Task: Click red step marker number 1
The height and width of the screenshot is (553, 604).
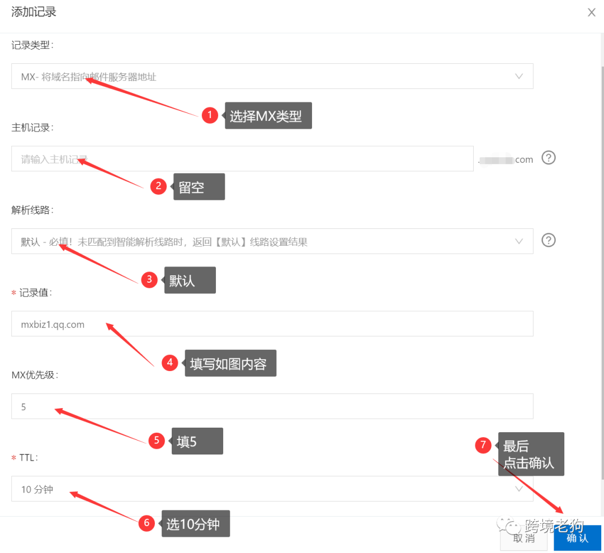Action: (210, 116)
